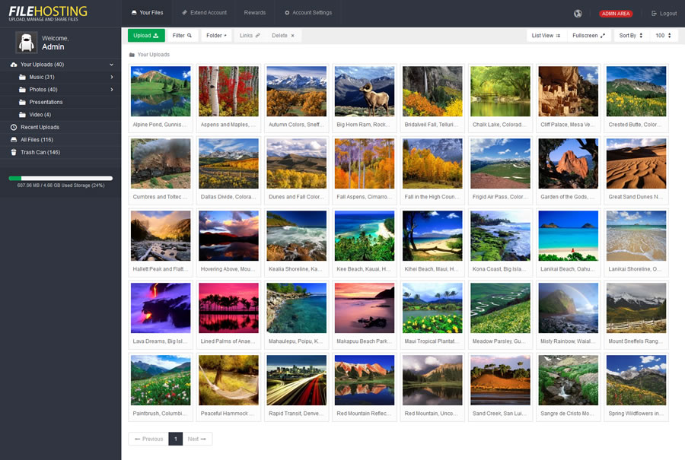Open the Sort By dropdown

631,36
